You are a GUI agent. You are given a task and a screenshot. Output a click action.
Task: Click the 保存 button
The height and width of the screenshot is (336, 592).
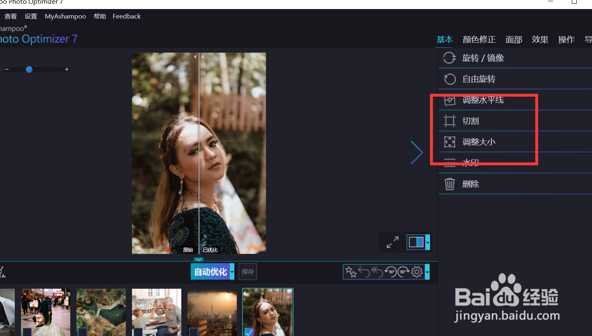click(248, 272)
